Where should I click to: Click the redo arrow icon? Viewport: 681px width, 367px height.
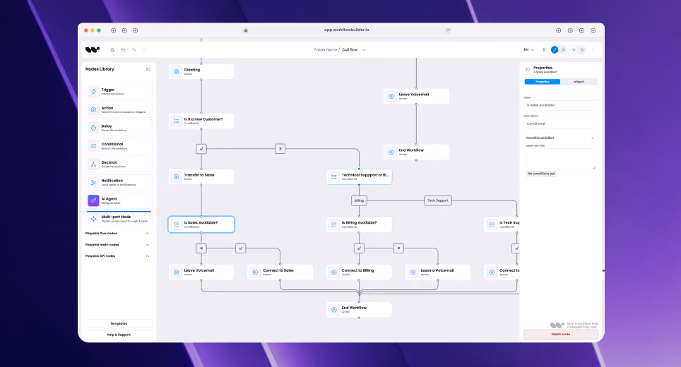[x=145, y=50]
